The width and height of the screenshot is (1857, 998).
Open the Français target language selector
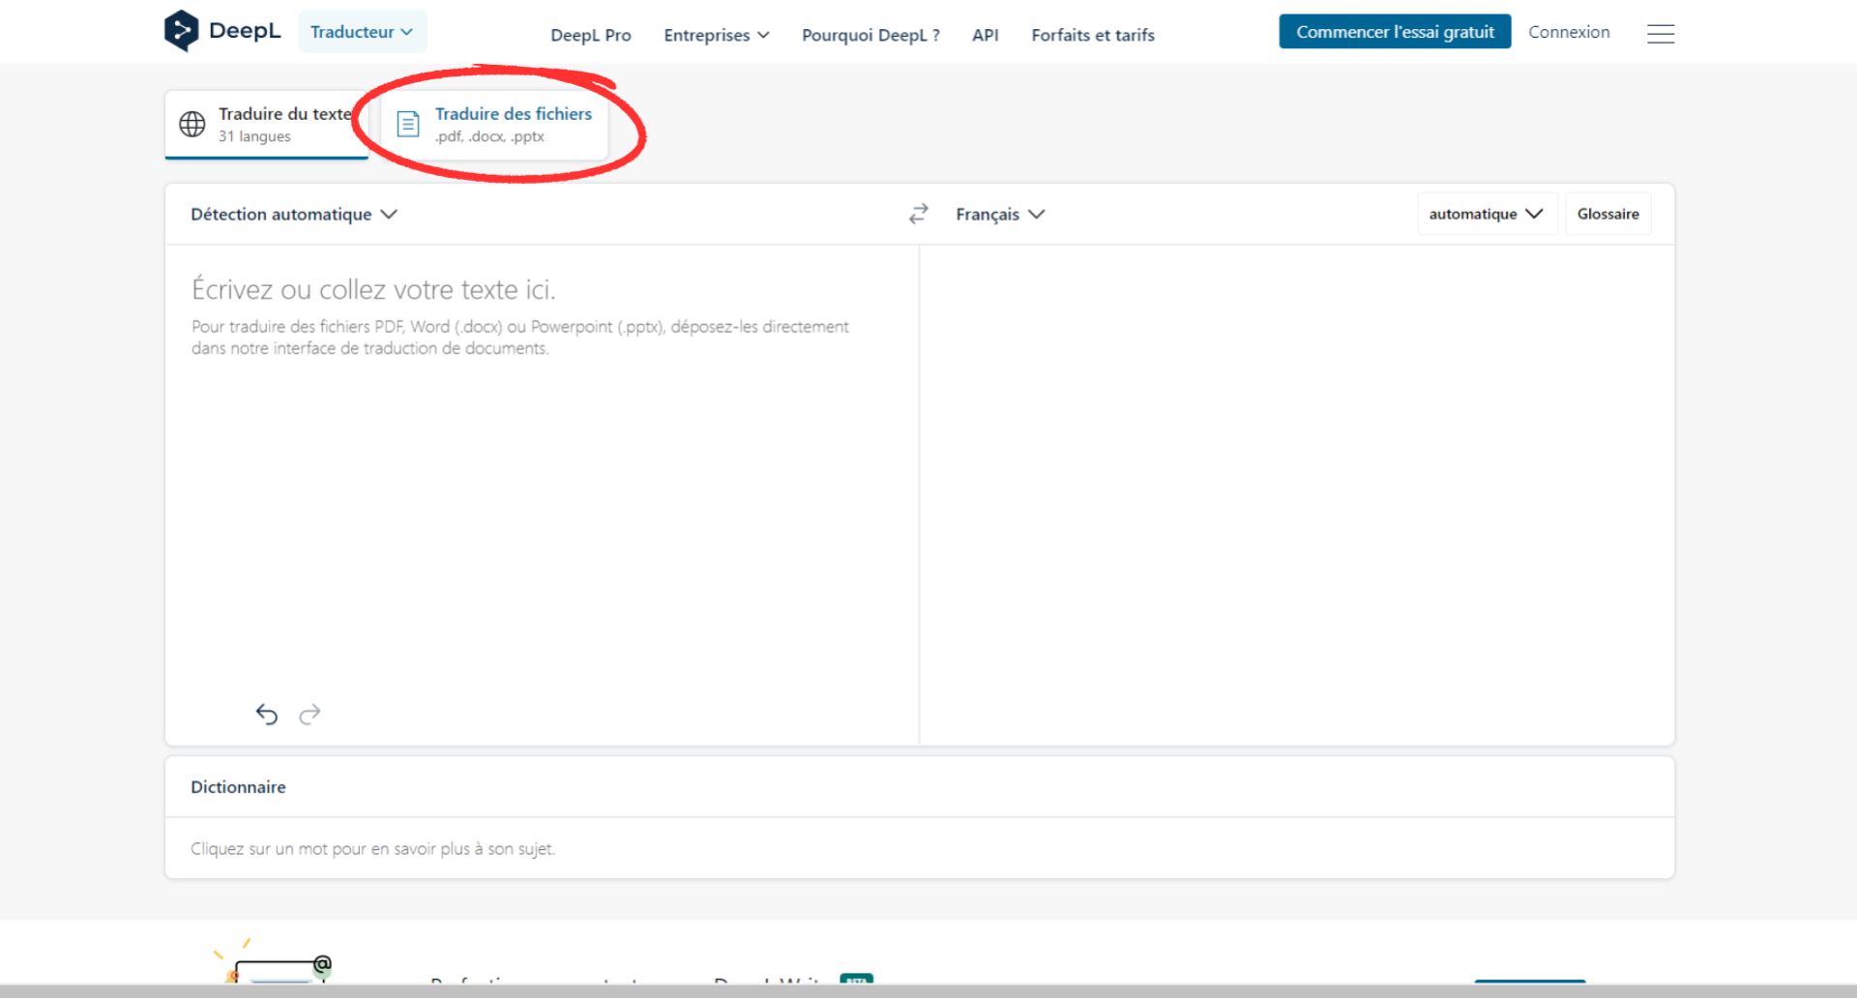click(x=1000, y=214)
